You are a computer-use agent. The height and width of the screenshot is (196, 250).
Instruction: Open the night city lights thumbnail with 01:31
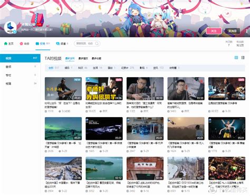pyautogui.click(x=227, y=168)
